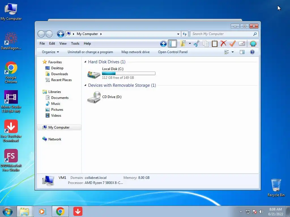Screen dimensions: 290x217
Task: Click the Paste clipboard icon
Action: pyautogui.click(x=215, y=44)
